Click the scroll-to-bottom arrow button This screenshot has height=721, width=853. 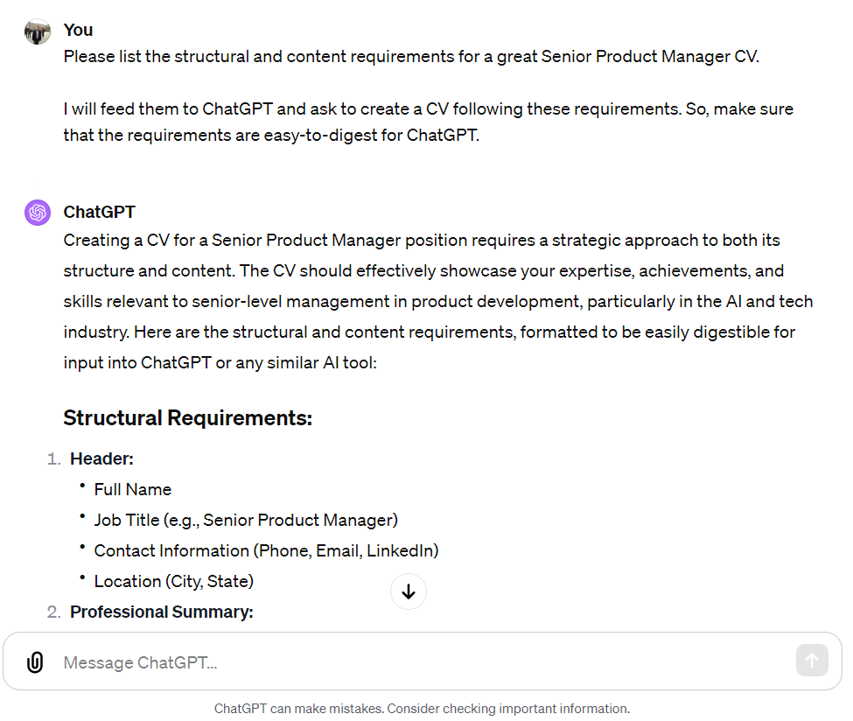click(x=409, y=592)
